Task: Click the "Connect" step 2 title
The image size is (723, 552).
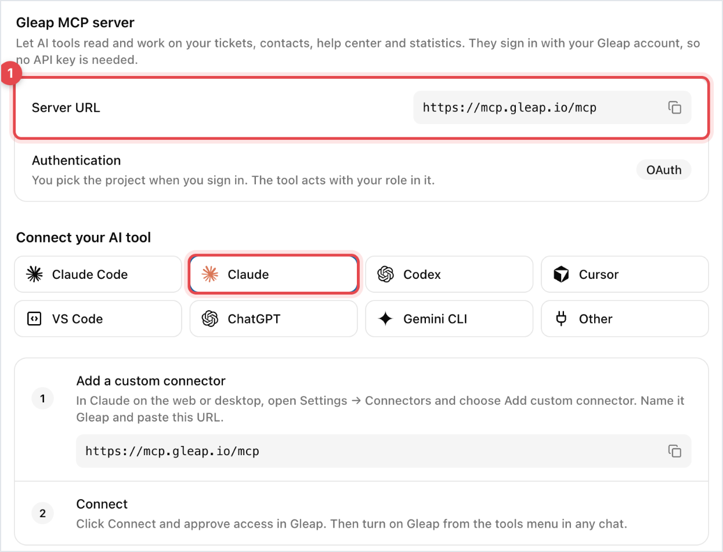Action: pos(102,504)
